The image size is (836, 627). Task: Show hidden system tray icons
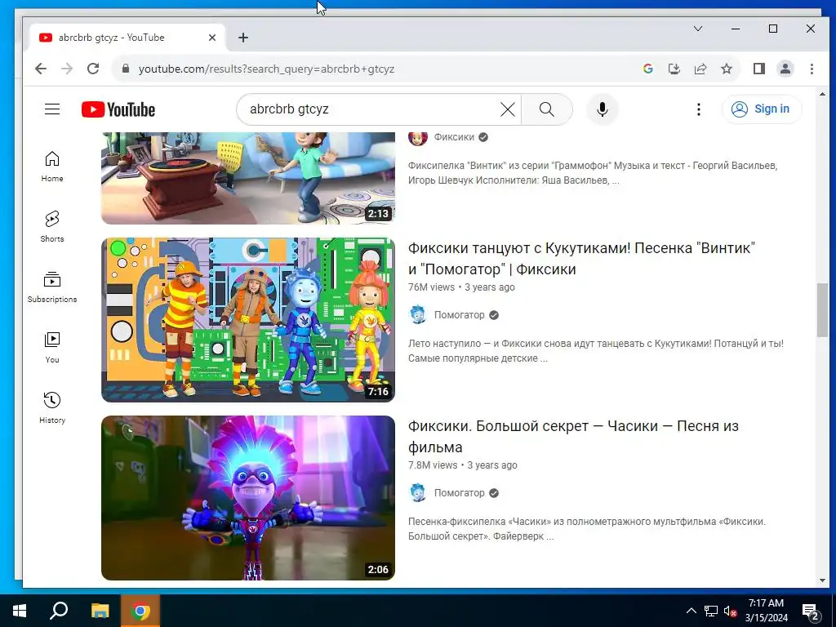(691, 611)
